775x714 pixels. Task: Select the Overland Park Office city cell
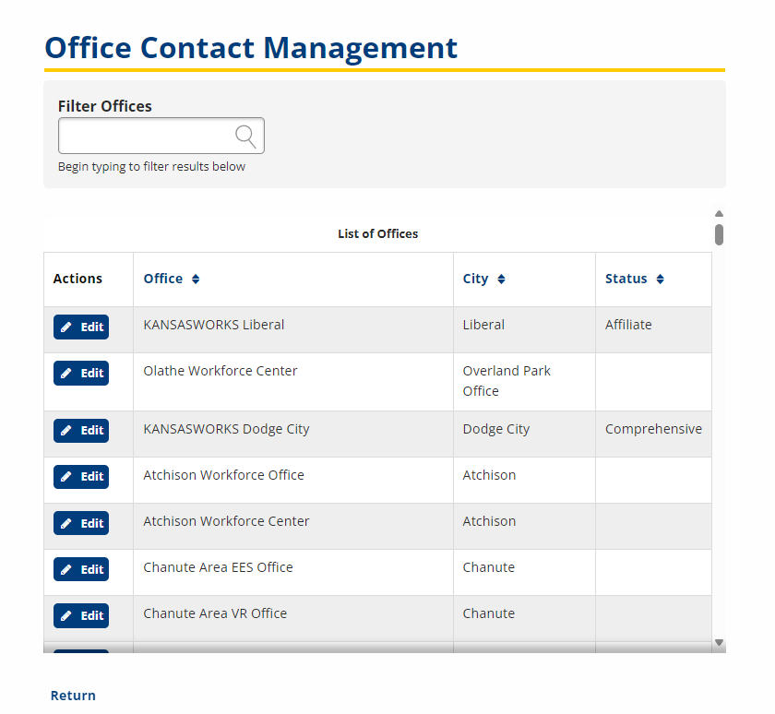pyautogui.click(x=507, y=381)
